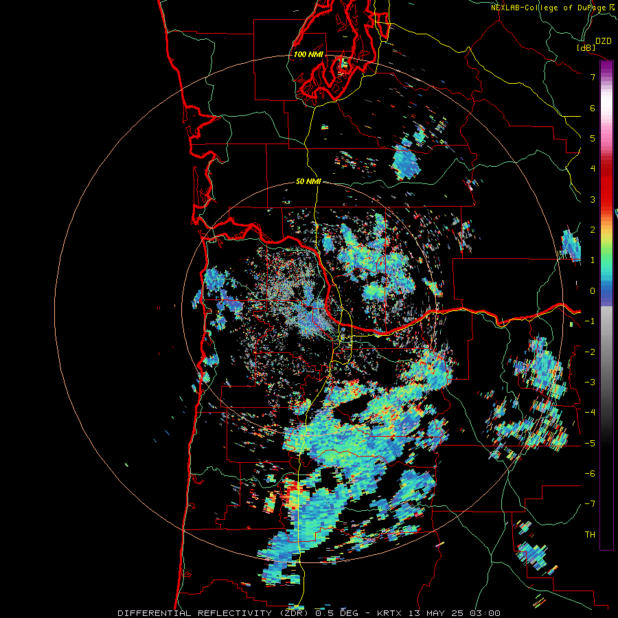The width and height of the screenshot is (618, 618).
Task: Click the -7 value on the color scale
Action: pyautogui.click(x=590, y=504)
